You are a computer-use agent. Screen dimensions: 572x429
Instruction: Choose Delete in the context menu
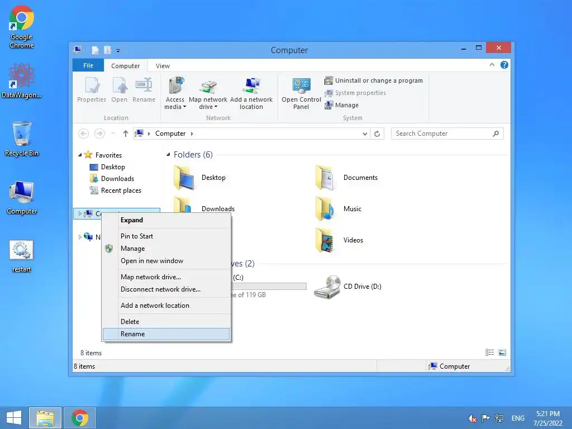166,322
